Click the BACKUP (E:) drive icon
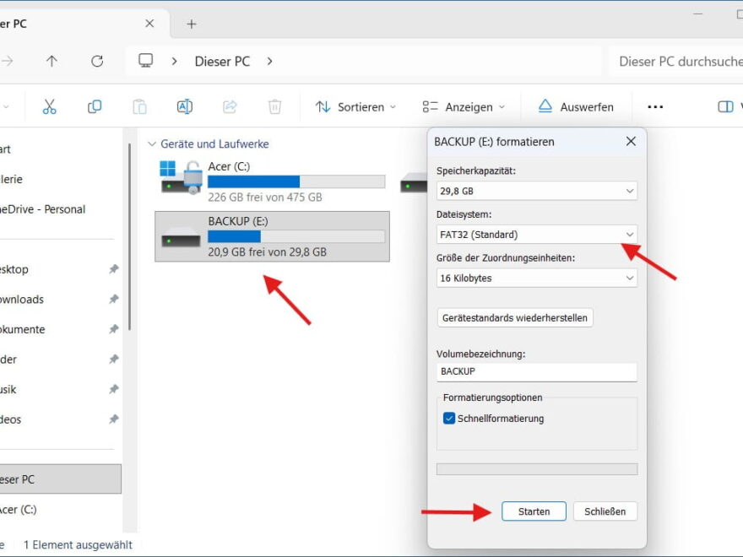 pos(181,238)
